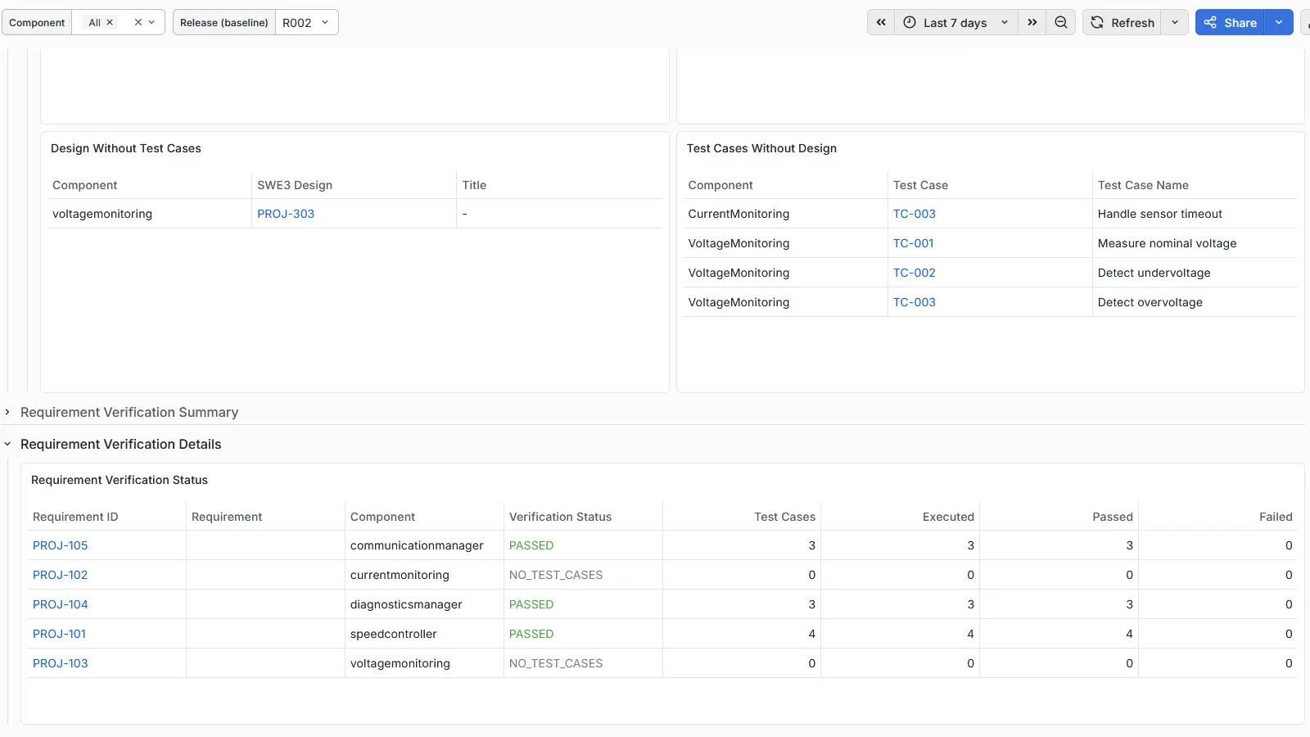
Task: Open the Component filter dropdown arrow
Action: [x=151, y=22]
